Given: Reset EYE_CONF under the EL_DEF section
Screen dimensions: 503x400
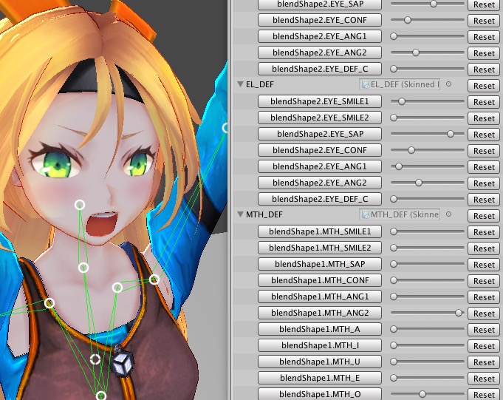Looking at the screenshot, I should tap(484, 151).
